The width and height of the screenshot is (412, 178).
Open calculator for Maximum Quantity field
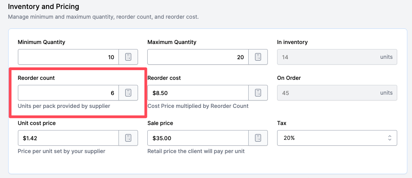pyautogui.click(x=258, y=57)
